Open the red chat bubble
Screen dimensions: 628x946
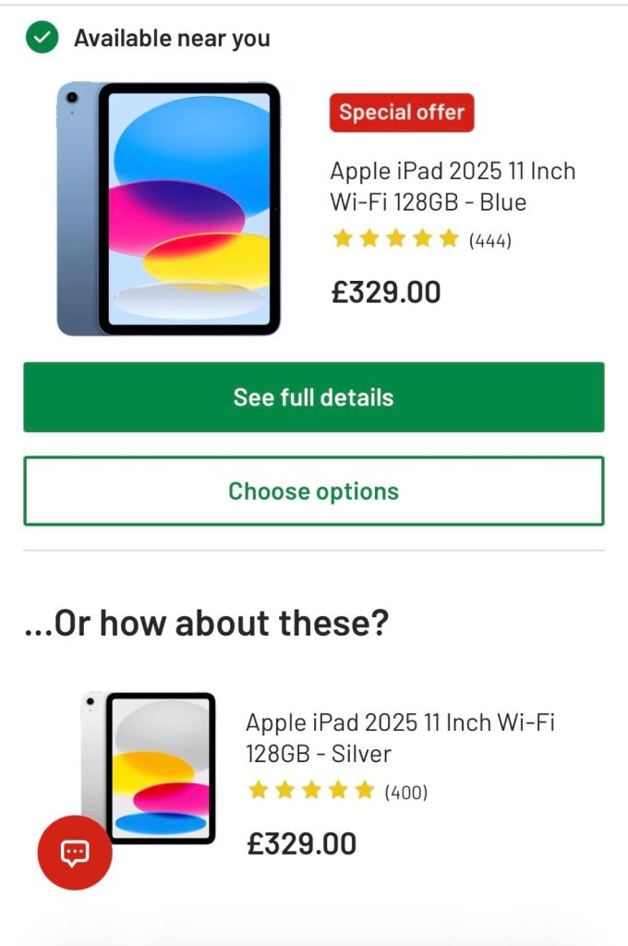74,853
